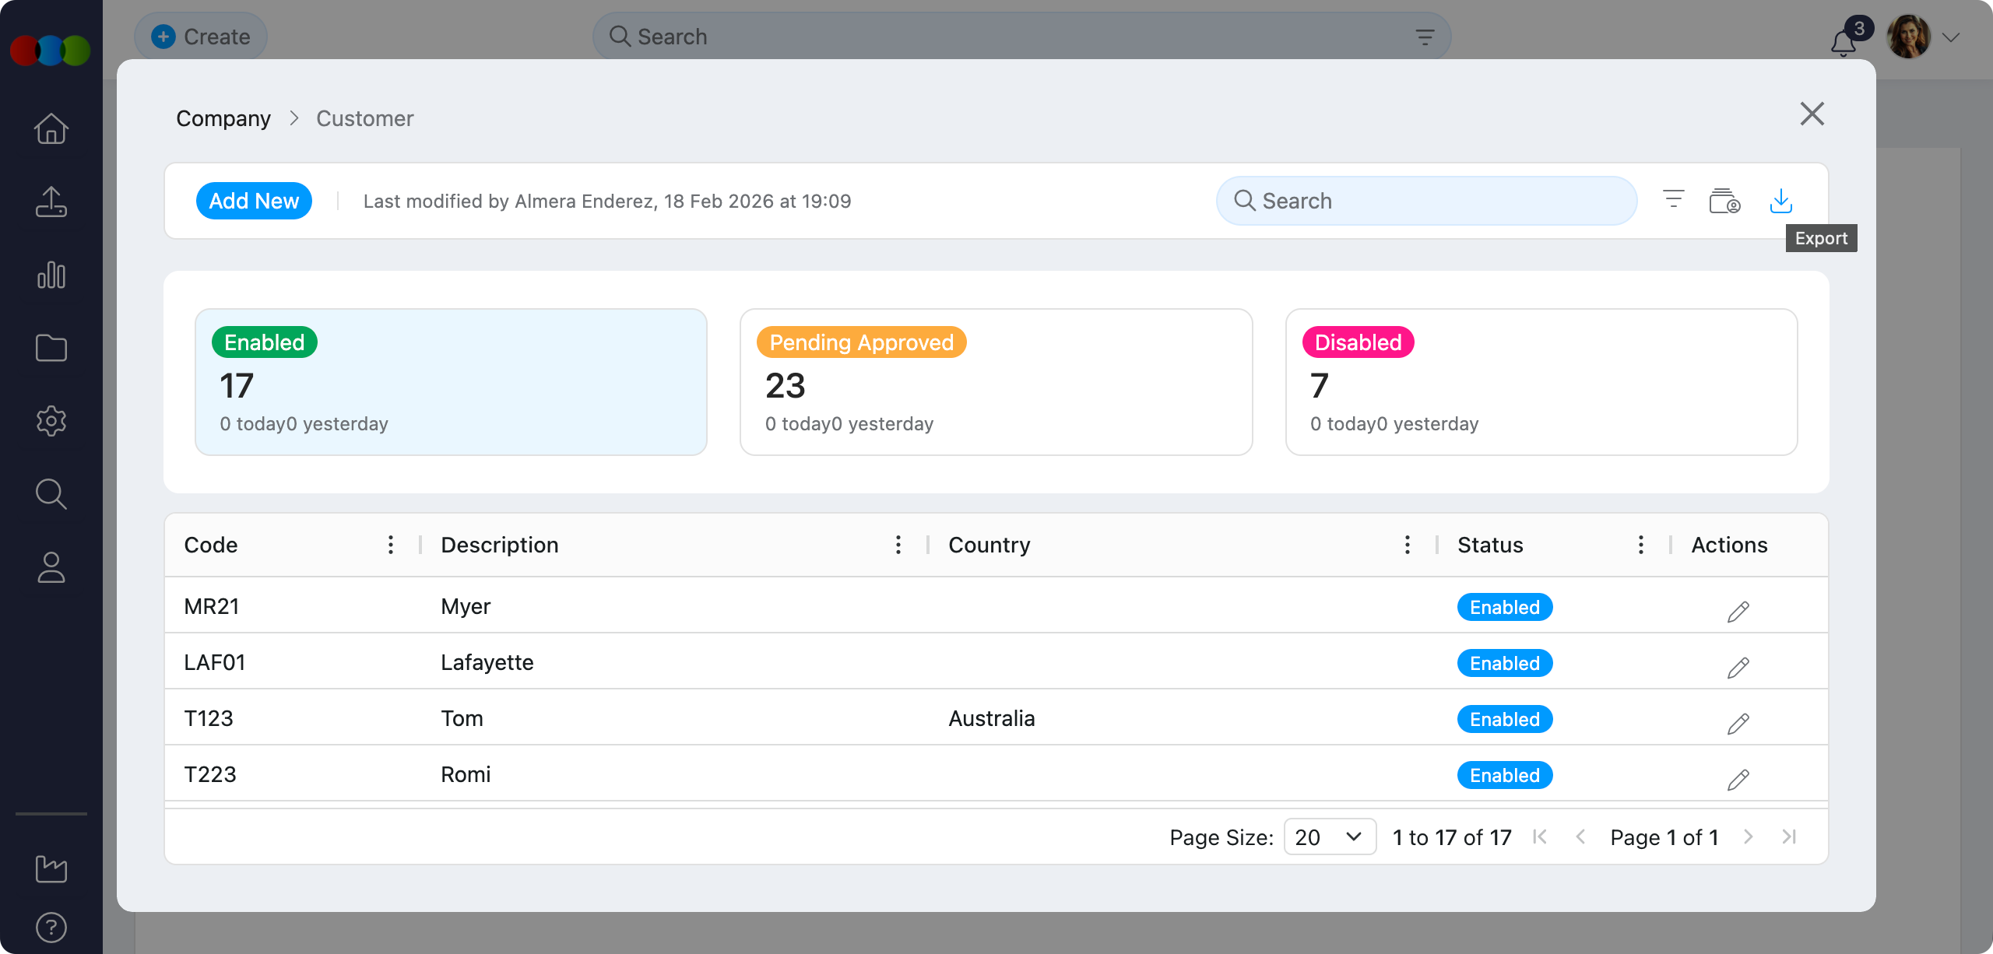Select the Pending Approved status card
Viewport: 1993px width, 954px height.
coord(996,381)
